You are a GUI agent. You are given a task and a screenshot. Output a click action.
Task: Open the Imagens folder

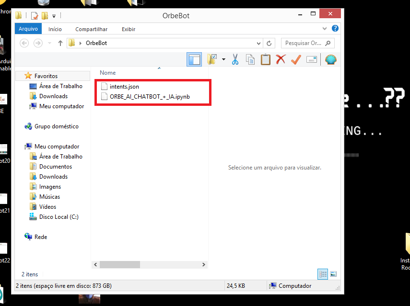tap(50, 187)
